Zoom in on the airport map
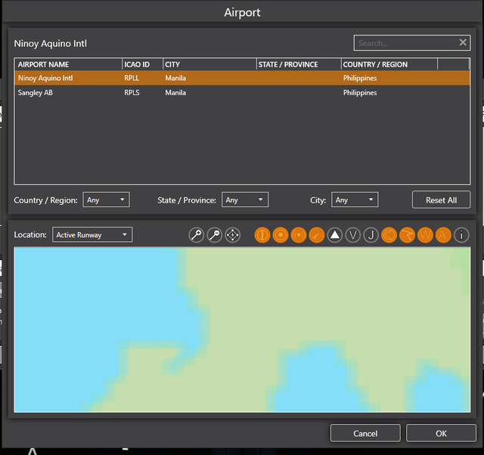Viewport: 484px width, 455px height. click(x=197, y=235)
